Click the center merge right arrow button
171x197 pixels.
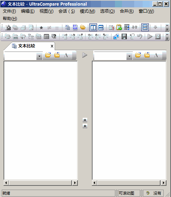coord(85,120)
